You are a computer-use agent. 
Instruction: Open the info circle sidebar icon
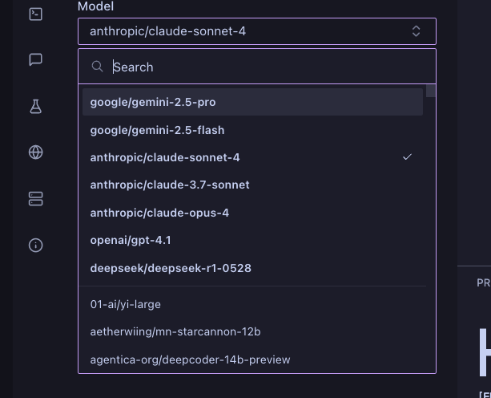point(35,246)
